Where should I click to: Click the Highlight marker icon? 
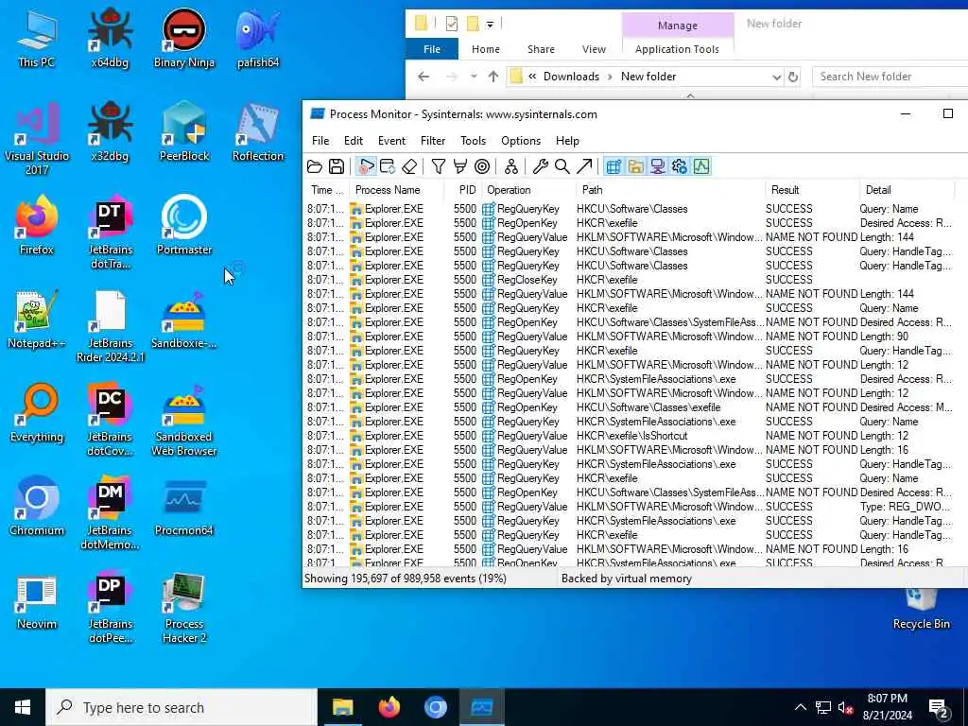pos(460,166)
